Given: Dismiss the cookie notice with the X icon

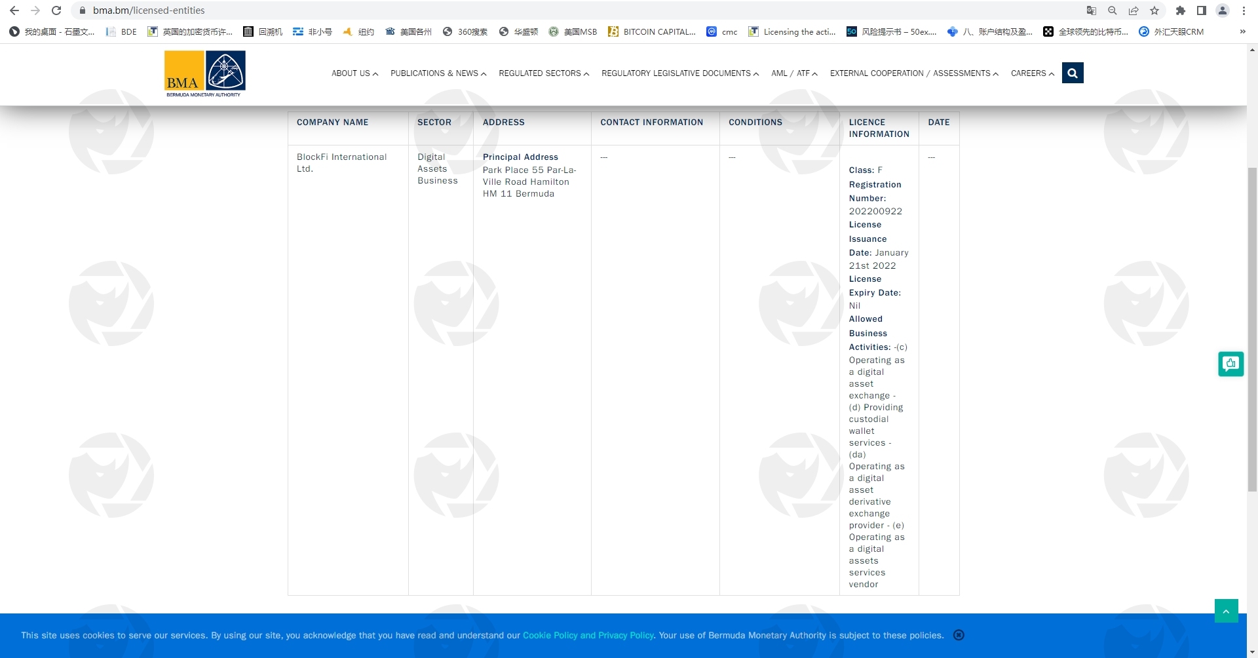Looking at the screenshot, I should pyautogui.click(x=959, y=635).
